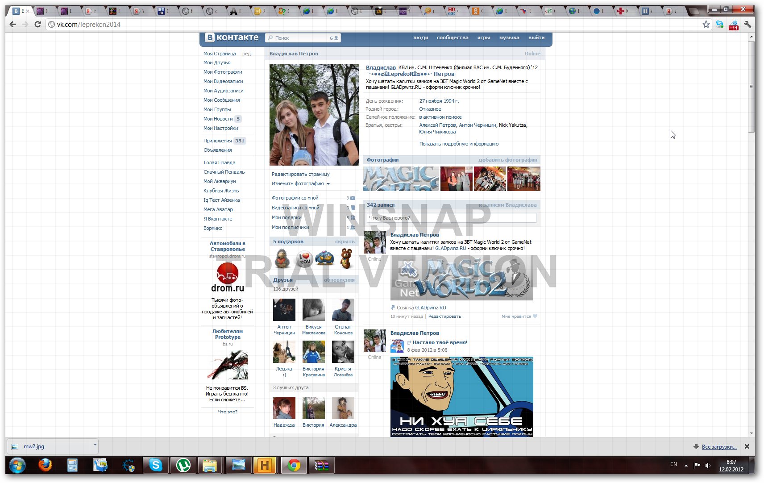Click the Все загрузки link

point(719,447)
